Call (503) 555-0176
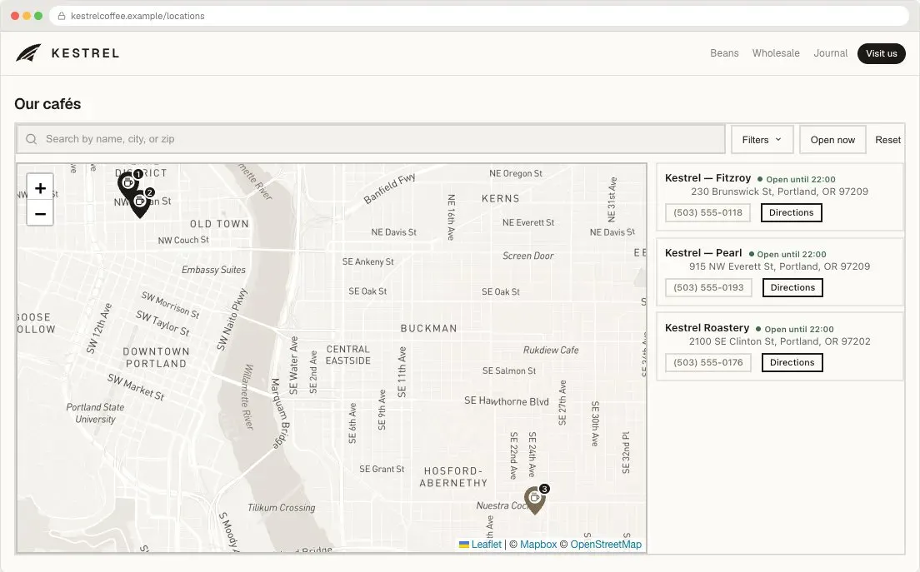The height and width of the screenshot is (572, 920). (708, 363)
